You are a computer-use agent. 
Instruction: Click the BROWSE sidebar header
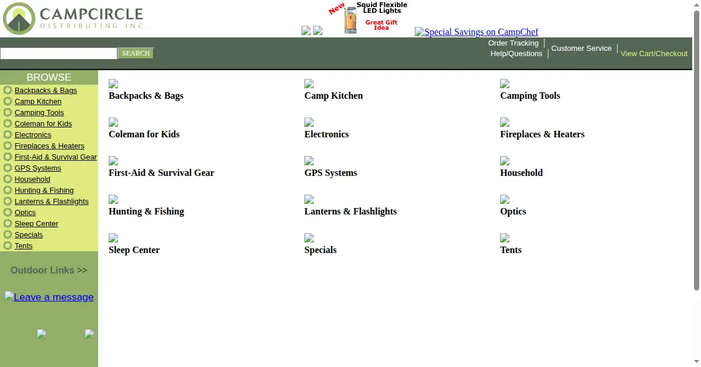point(49,77)
